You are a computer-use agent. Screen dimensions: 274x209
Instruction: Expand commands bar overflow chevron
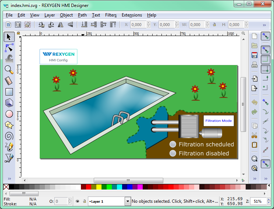pyautogui.click(x=255, y=179)
